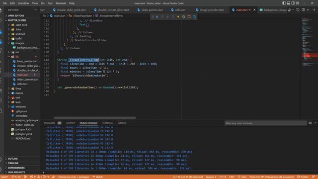Viewport: 318px width, 179px height.
Task: Toggle Panel layout icon in title bar
Action: pos(288,3)
